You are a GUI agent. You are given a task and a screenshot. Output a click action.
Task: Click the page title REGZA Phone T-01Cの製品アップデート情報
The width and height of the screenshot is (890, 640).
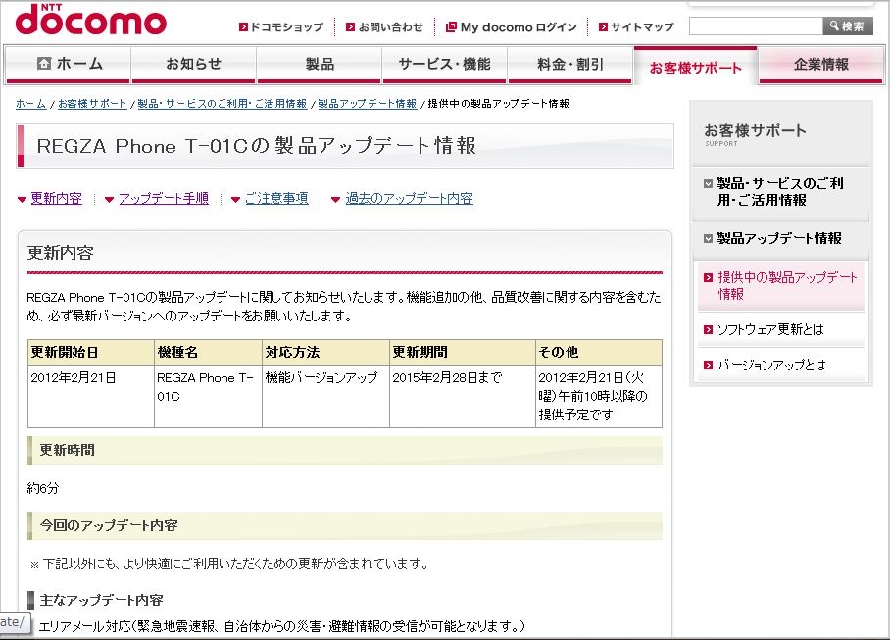point(256,146)
